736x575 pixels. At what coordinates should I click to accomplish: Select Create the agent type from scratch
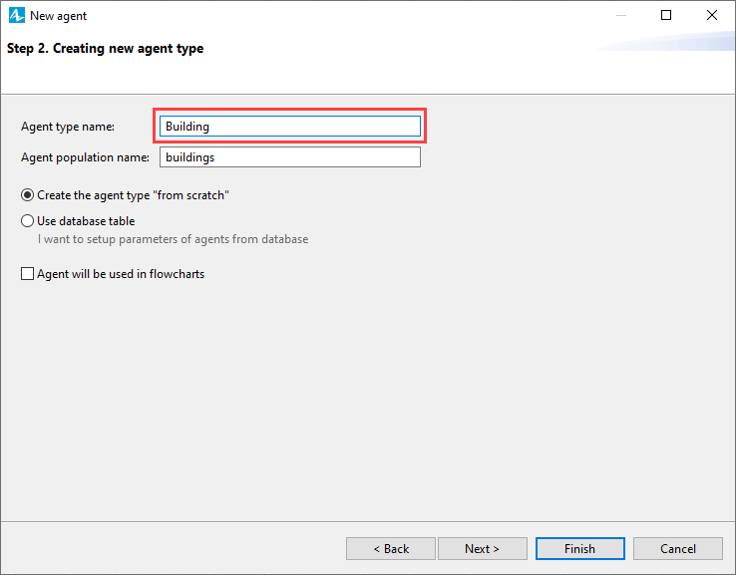pyautogui.click(x=27, y=195)
